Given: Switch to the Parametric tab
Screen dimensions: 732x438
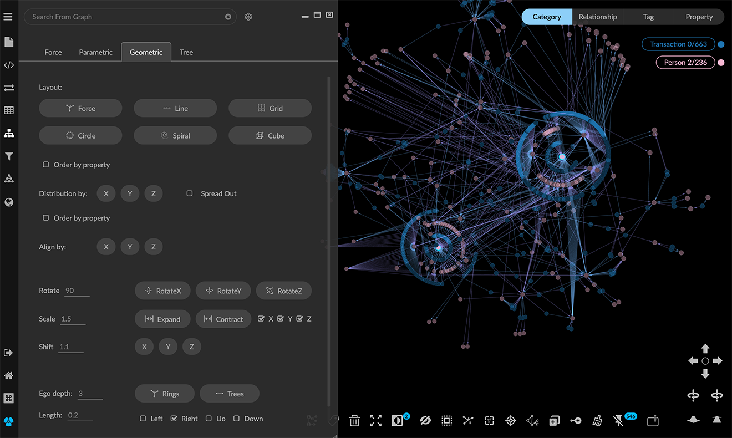Looking at the screenshot, I should click(95, 52).
